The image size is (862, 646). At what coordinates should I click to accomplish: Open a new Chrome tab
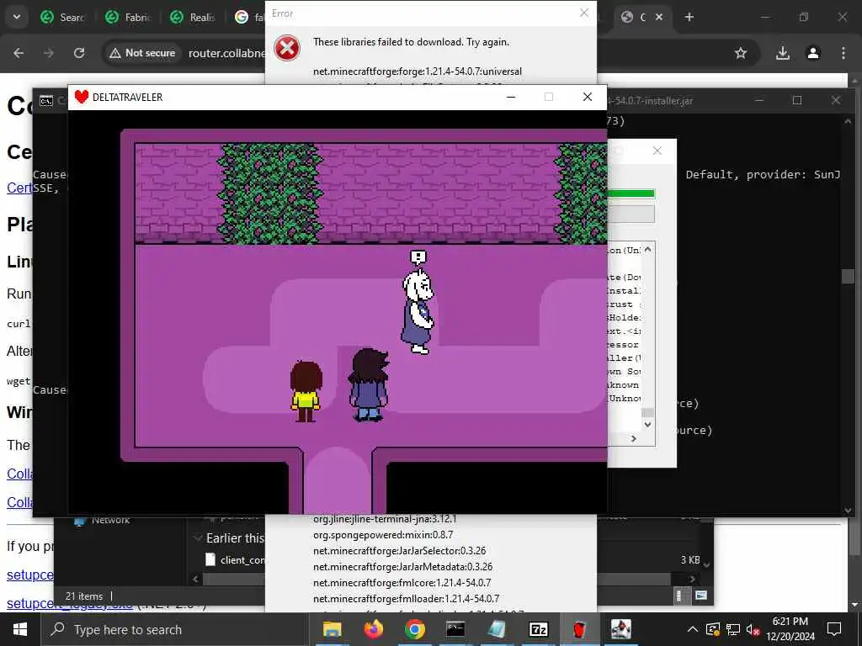(x=689, y=17)
